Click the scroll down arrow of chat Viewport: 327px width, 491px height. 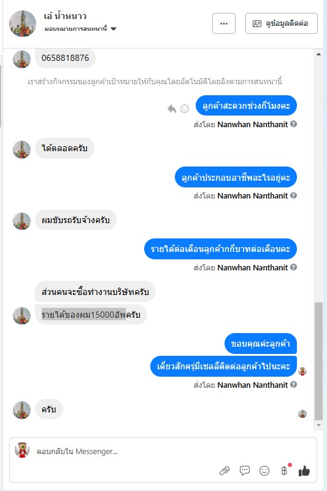tap(318, 425)
